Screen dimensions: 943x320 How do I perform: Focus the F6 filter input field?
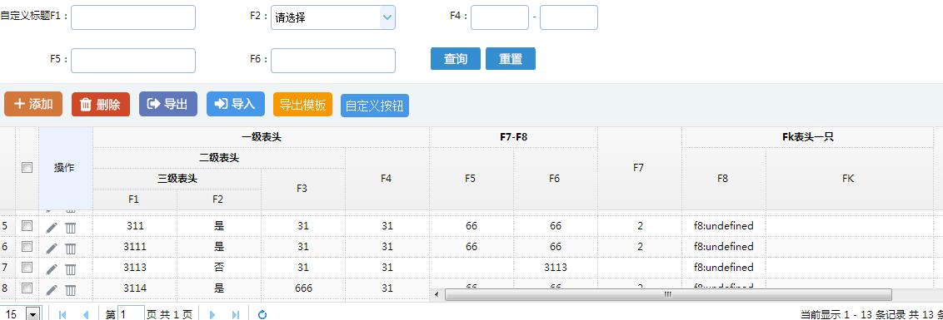pyautogui.click(x=333, y=61)
